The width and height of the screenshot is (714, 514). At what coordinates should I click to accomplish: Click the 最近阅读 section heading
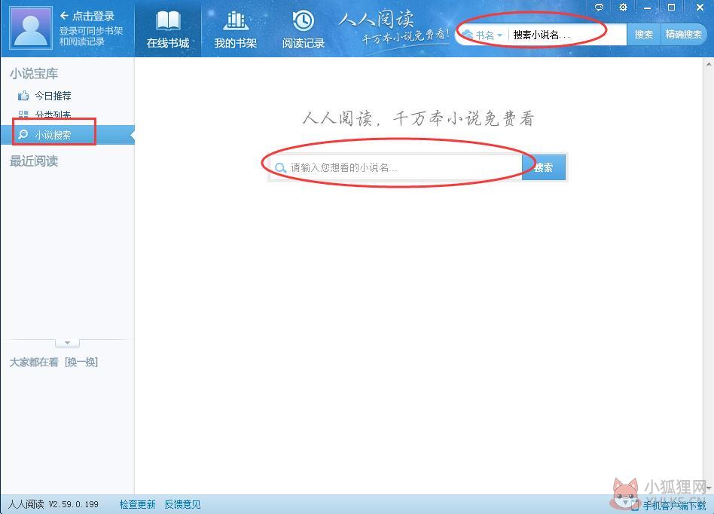pyautogui.click(x=34, y=161)
